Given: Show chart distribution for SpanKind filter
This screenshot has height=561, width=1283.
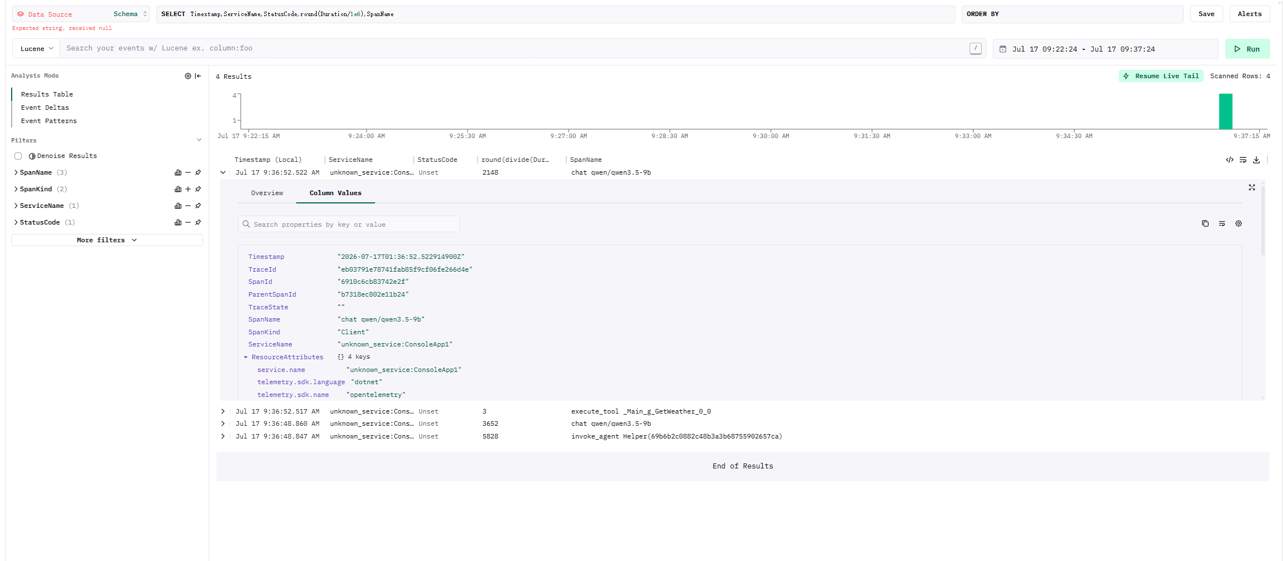Looking at the screenshot, I should pyautogui.click(x=178, y=190).
